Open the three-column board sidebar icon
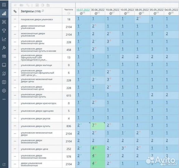Screen dimensions: 179x168 coord(4,82)
